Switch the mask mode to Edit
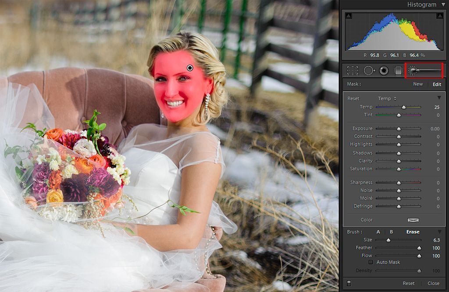449x292 pixels. pos(437,84)
